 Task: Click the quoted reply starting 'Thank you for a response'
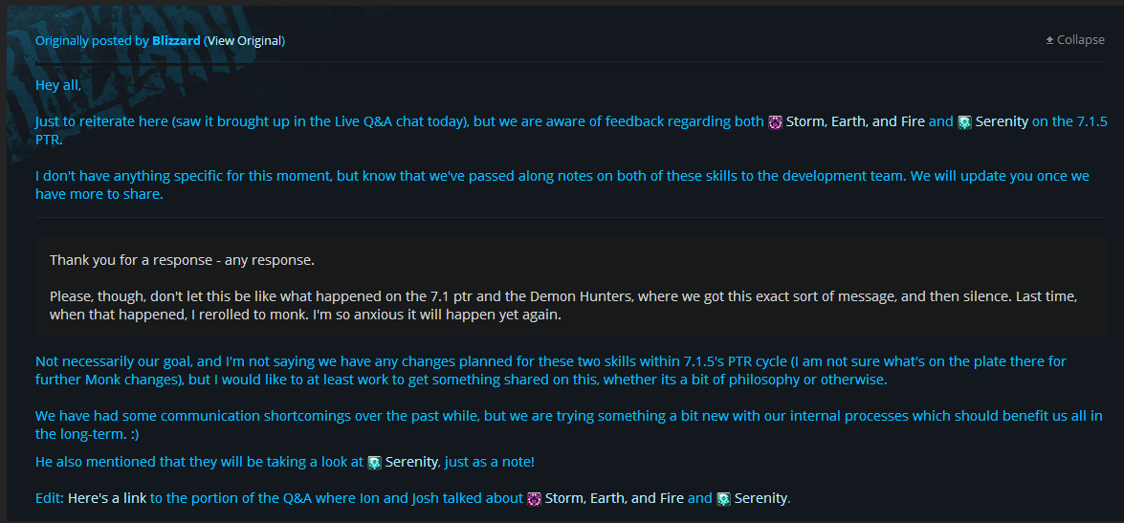tap(571, 287)
